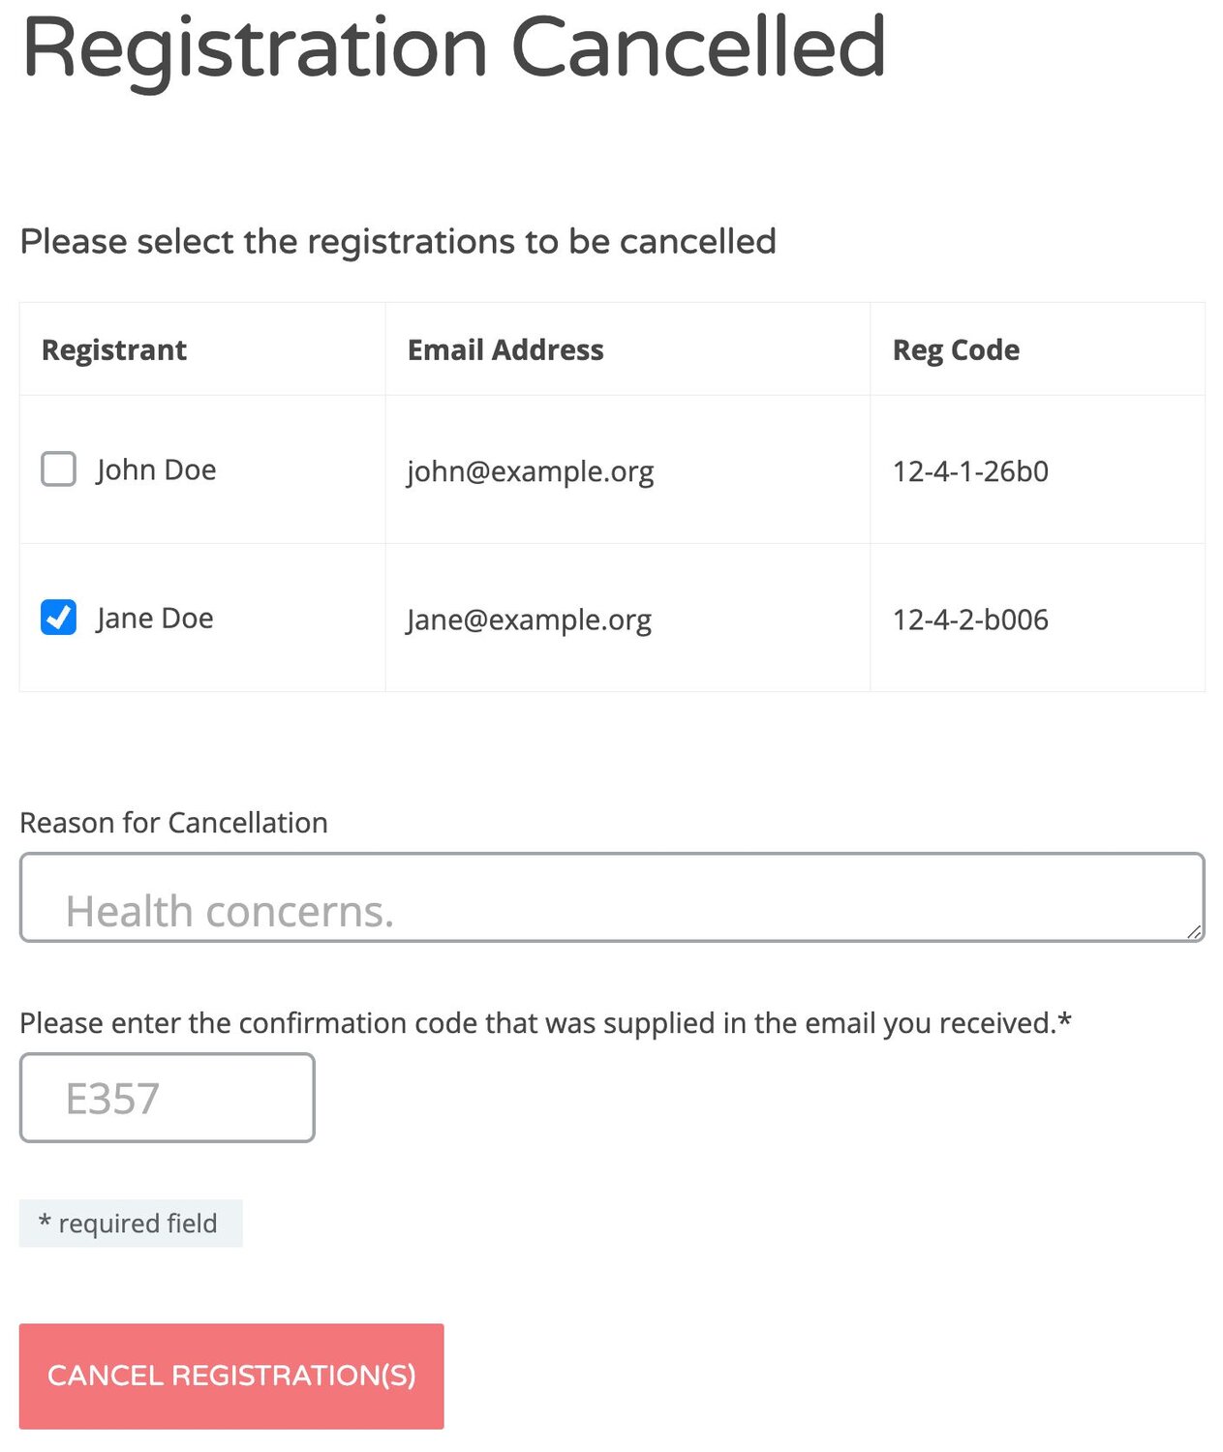
Task: Click registration code 12-4-2-b006
Action: 970,620
